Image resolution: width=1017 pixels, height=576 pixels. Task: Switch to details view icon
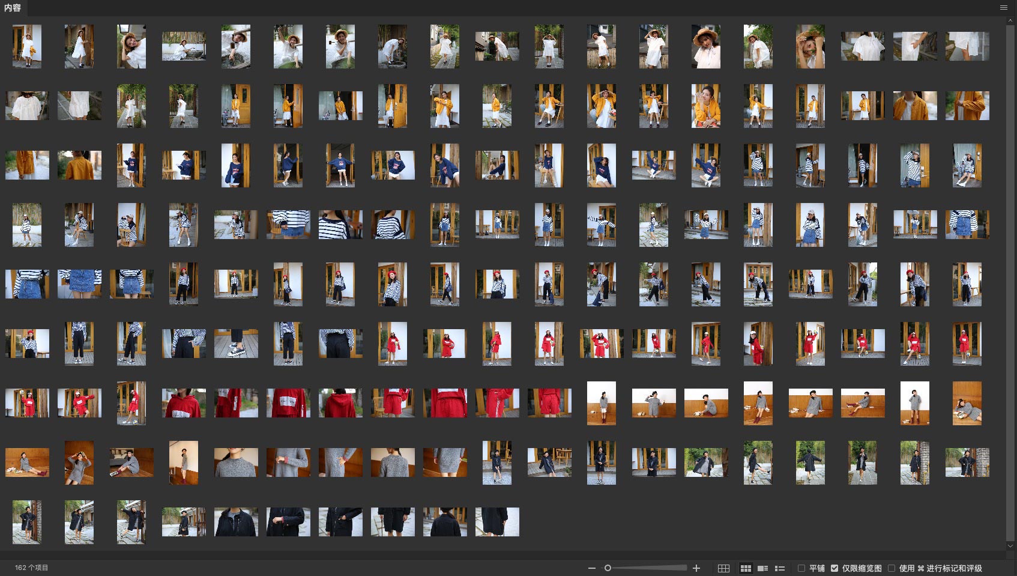763,568
